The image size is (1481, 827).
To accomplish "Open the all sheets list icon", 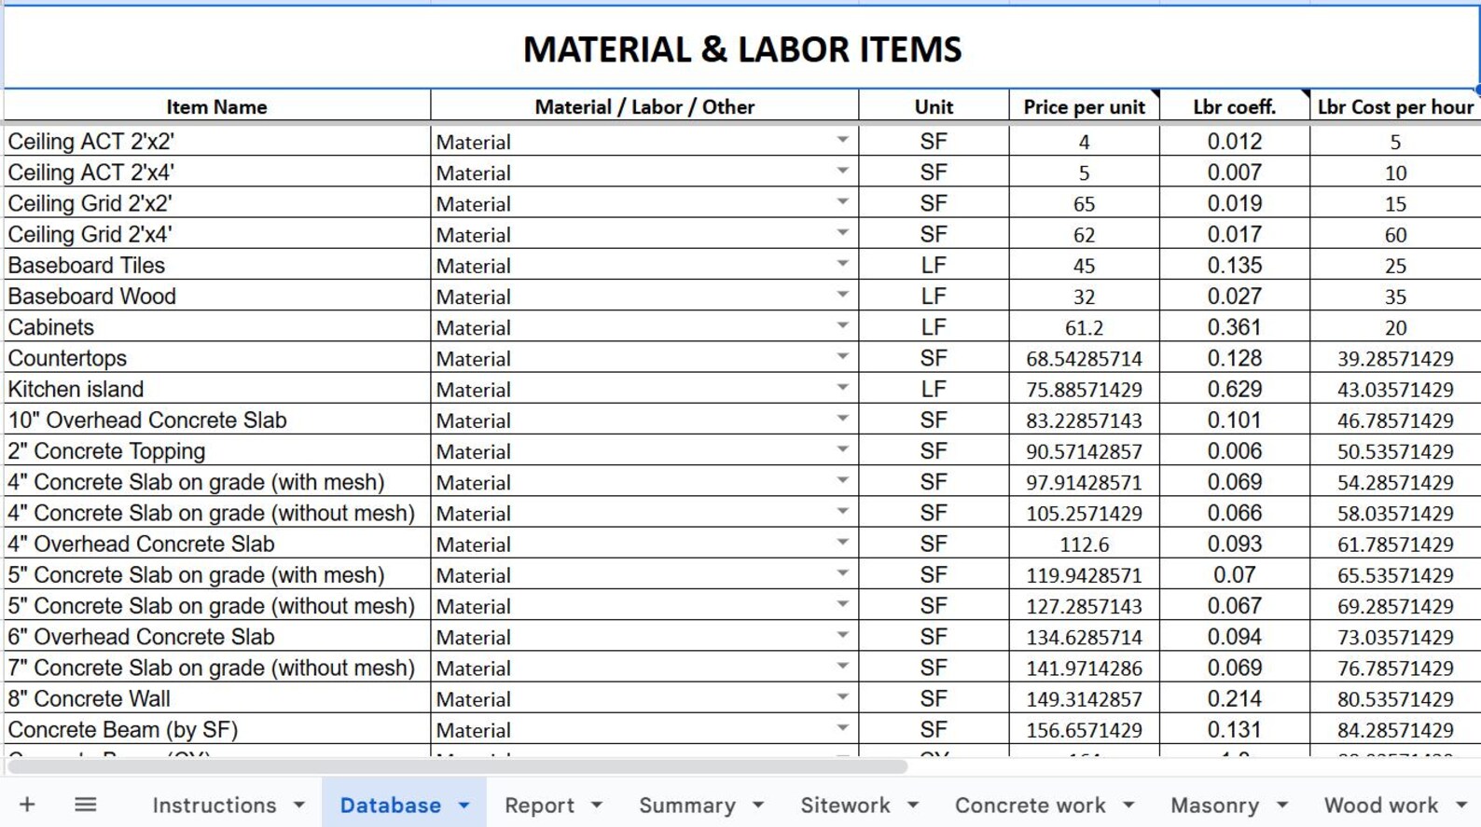I will point(85,805).
